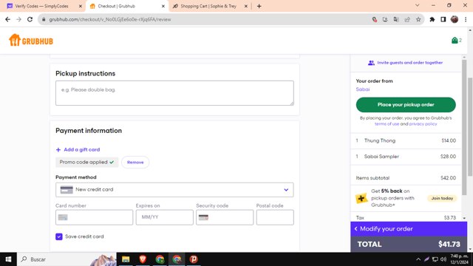Viewport: 473px width, 266px height.
Task: Close the Verify Codes tab
Action: tap(81, 6)
